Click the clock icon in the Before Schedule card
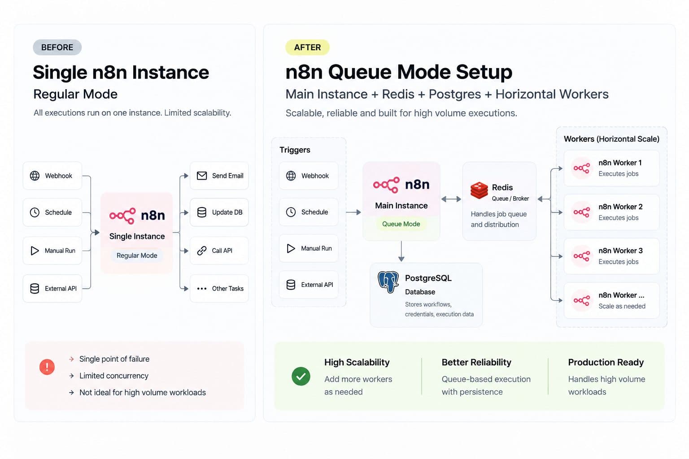The width and height of the screenshot is (689, 459). pos(35,212)
